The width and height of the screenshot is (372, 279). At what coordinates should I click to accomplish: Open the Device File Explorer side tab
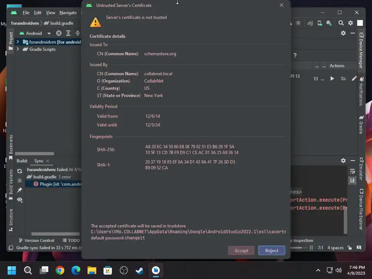pos(361,210)
